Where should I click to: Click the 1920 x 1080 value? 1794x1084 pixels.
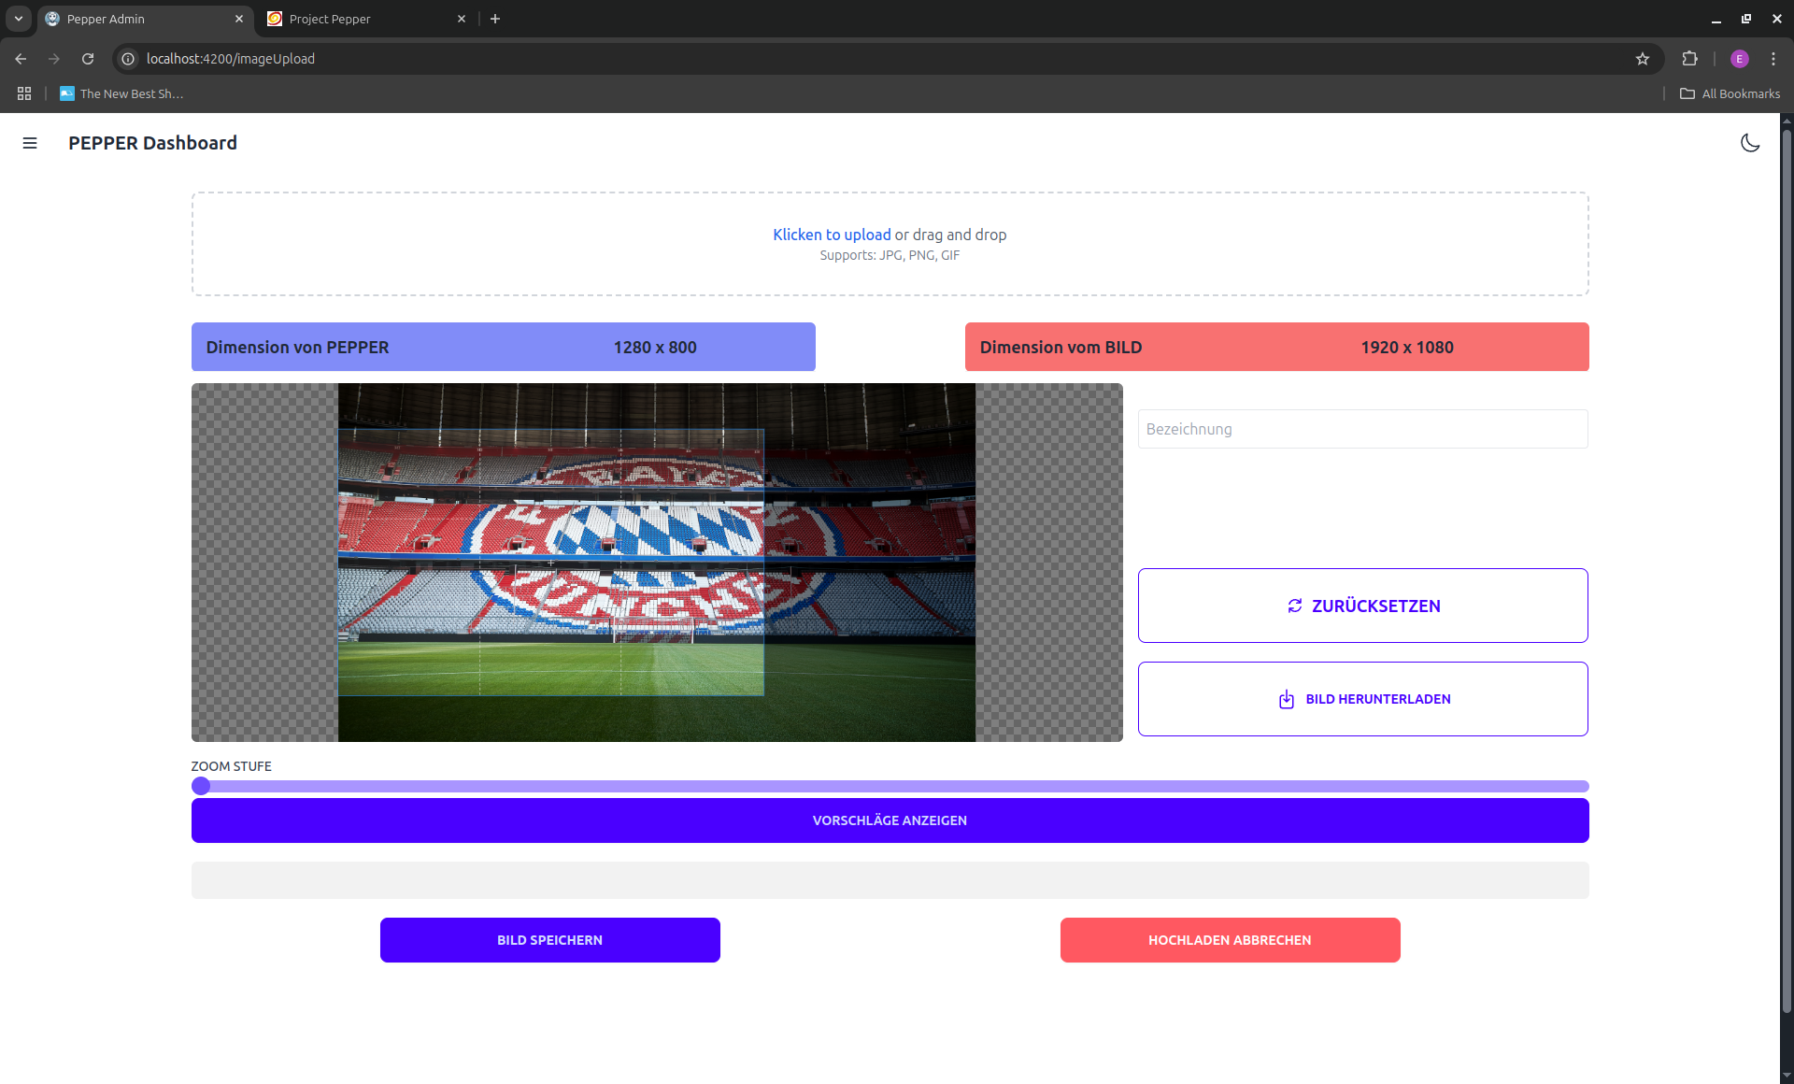(x=1407, y=347)
